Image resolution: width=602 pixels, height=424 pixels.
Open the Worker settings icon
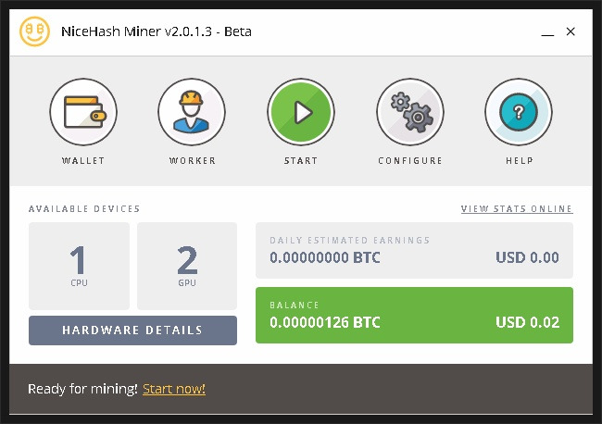[192, 112]
